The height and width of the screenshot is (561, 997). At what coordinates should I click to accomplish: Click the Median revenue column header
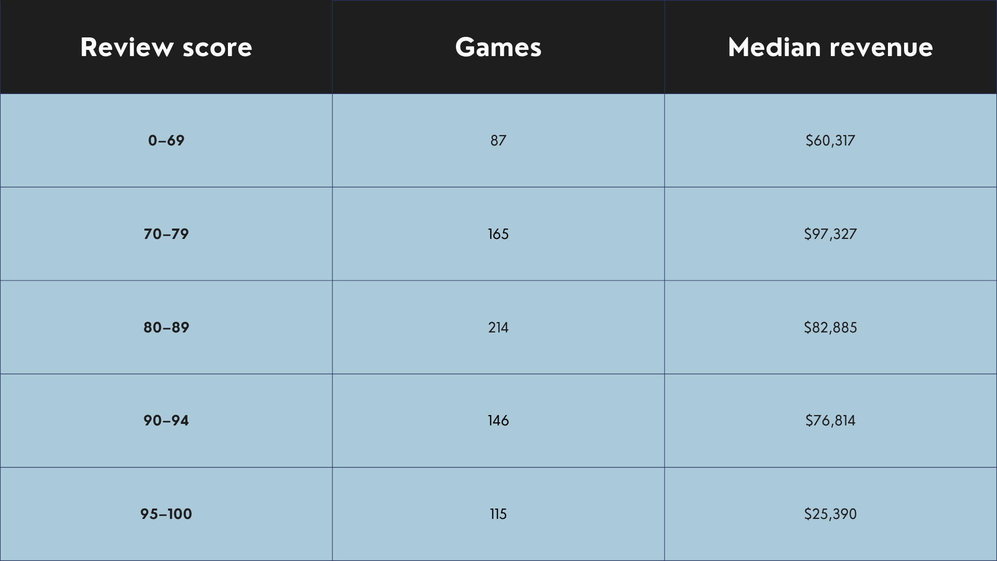(x=831, y=47)
